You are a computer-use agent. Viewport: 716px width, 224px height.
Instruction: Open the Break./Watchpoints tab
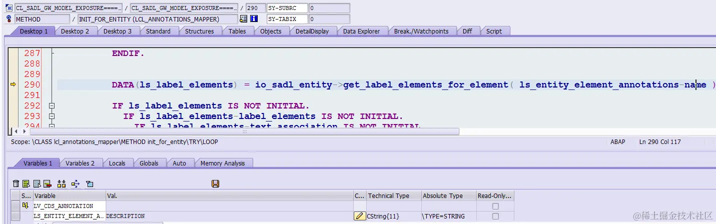point(421,31)
